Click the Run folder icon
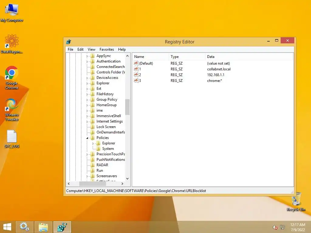Screen dimensions: 311x233 (x=93, y=171)
